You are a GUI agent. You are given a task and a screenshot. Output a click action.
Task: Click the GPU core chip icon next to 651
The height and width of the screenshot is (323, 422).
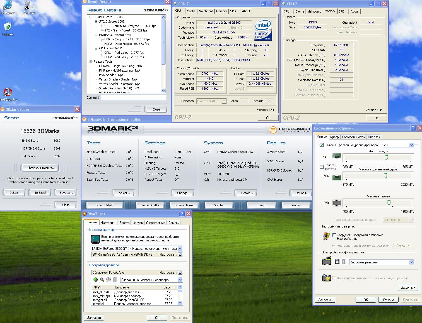coord(337,156)
